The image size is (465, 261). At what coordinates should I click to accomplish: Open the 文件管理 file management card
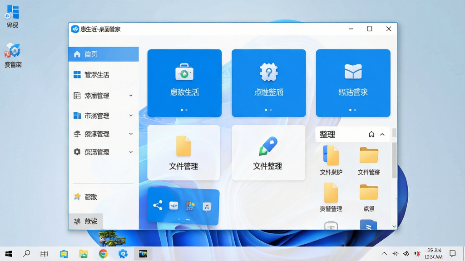[183, 153]
